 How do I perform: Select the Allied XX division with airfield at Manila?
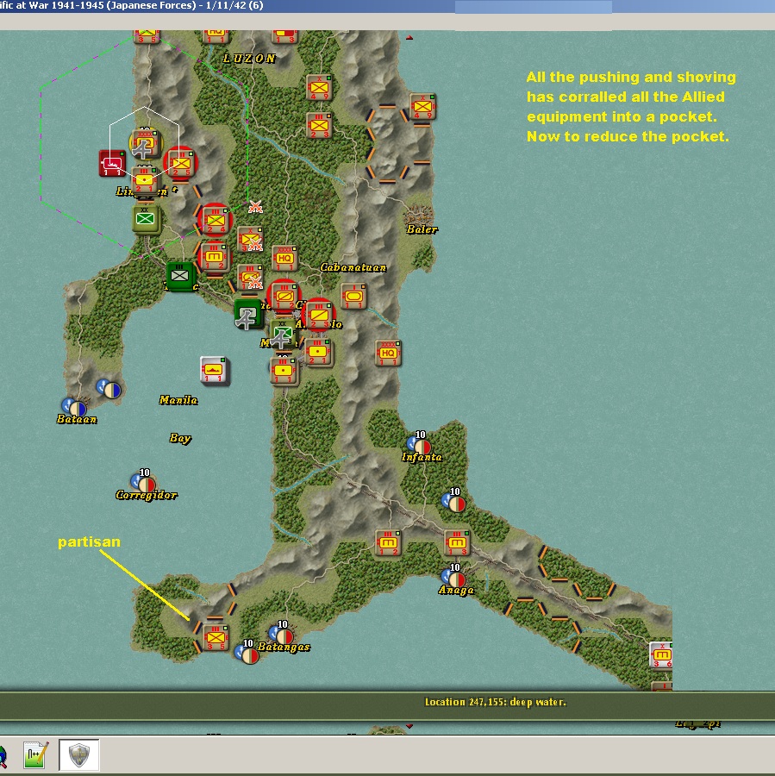tap(283, 334)
